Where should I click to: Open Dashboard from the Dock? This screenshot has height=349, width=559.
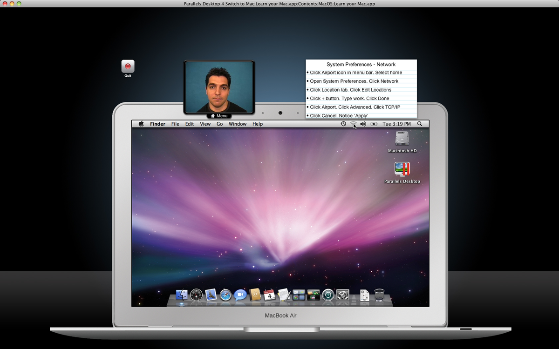(x=195, y=295)
